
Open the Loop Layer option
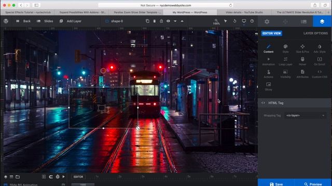pos(285,61)
